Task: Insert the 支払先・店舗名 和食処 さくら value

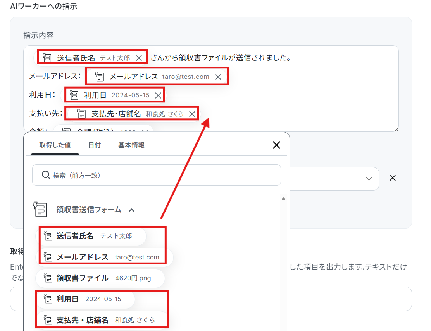Action: (x=102, y=320)
